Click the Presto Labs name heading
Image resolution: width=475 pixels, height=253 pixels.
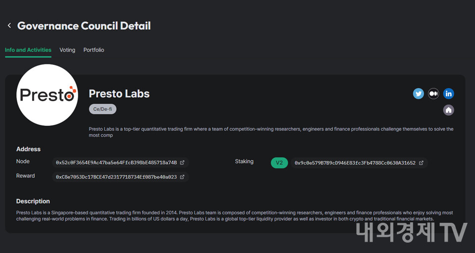coord(119,94)
